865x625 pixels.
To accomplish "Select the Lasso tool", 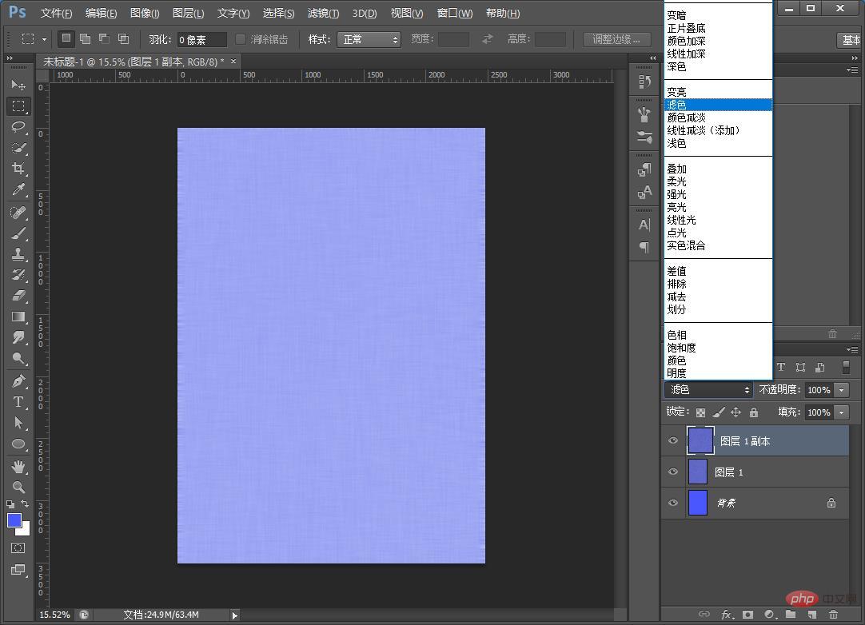I will pyautogui.click(x=18, y=127).
